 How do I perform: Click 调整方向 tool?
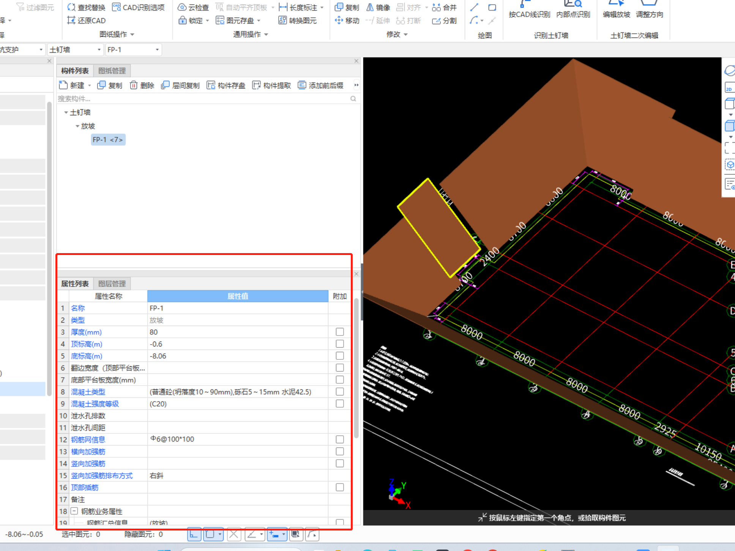click(650, 10)
